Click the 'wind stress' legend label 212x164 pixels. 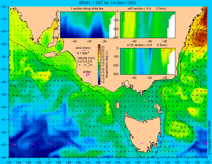click(x=83, y=48)
